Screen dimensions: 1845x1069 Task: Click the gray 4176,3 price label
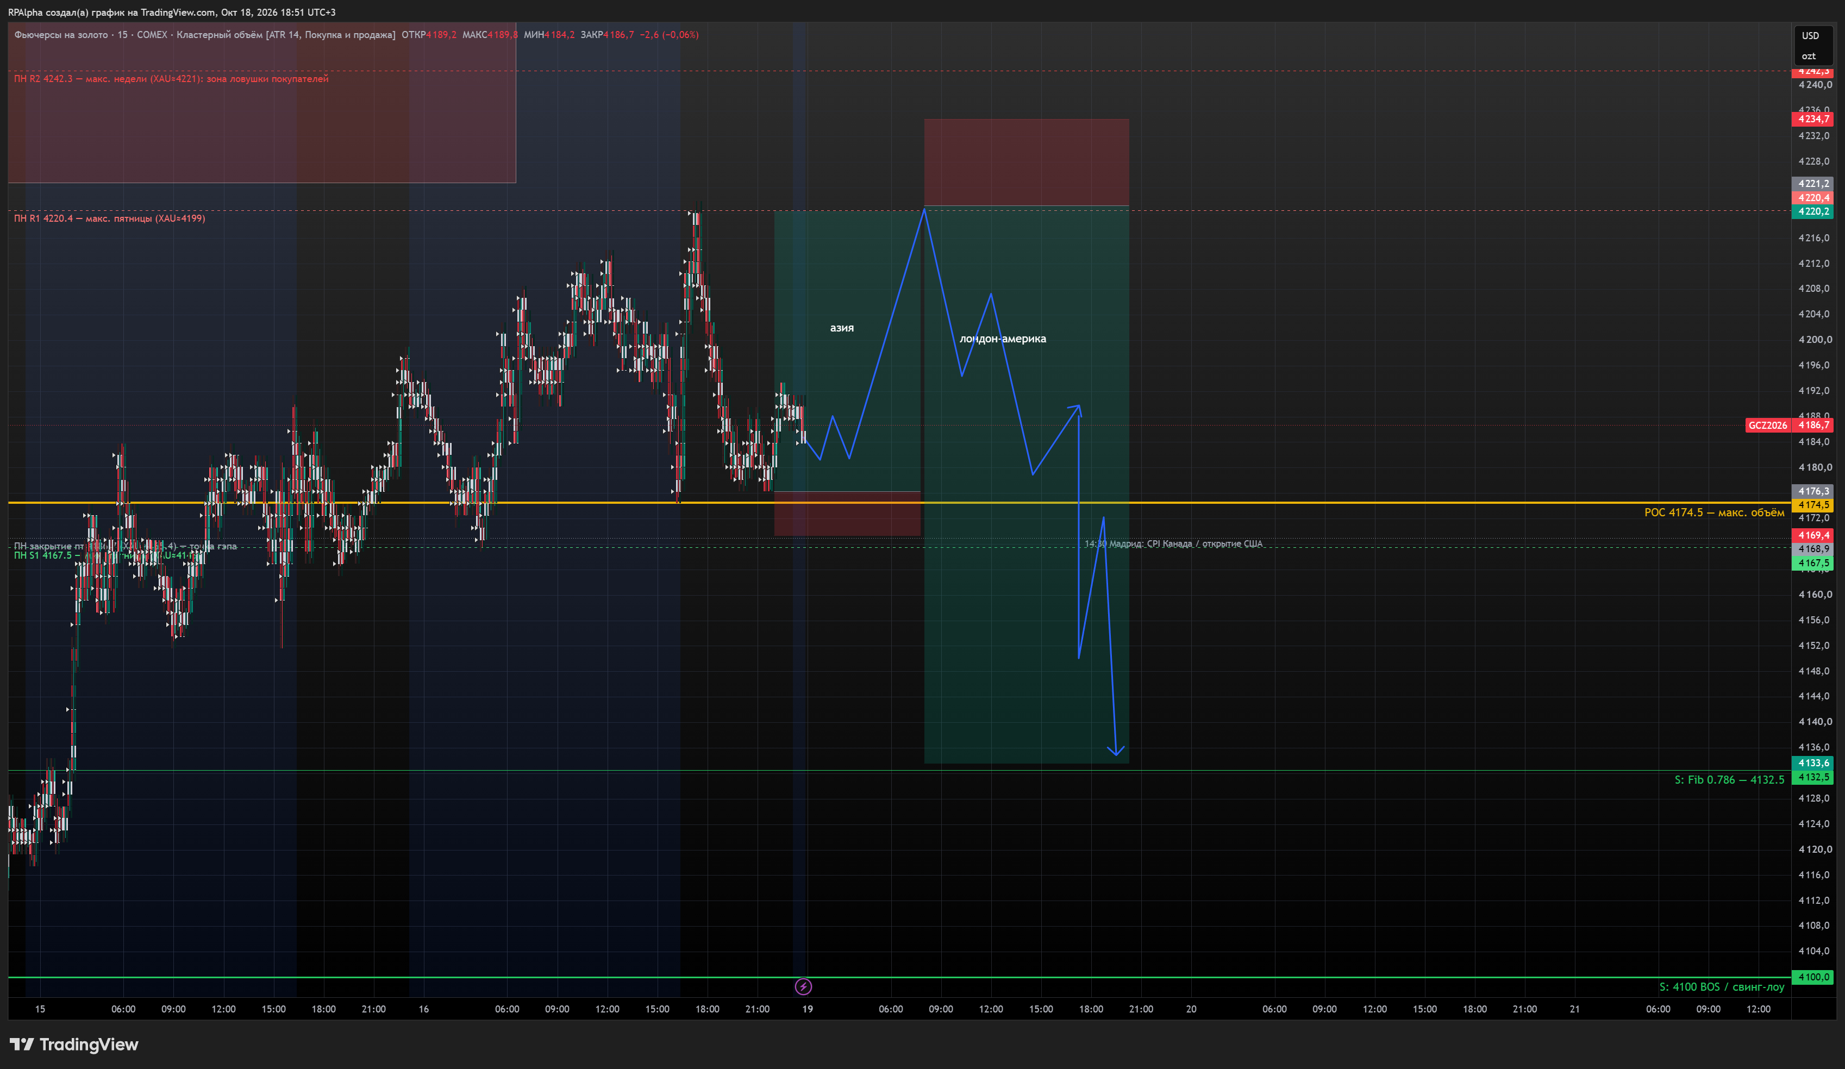click(x=1813, y=491)
